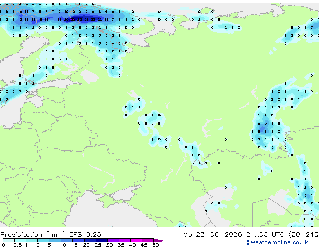Click the '14' precipitation value on map
The image size is (319, 247).
pyautogui.click(x=33, y=19)
